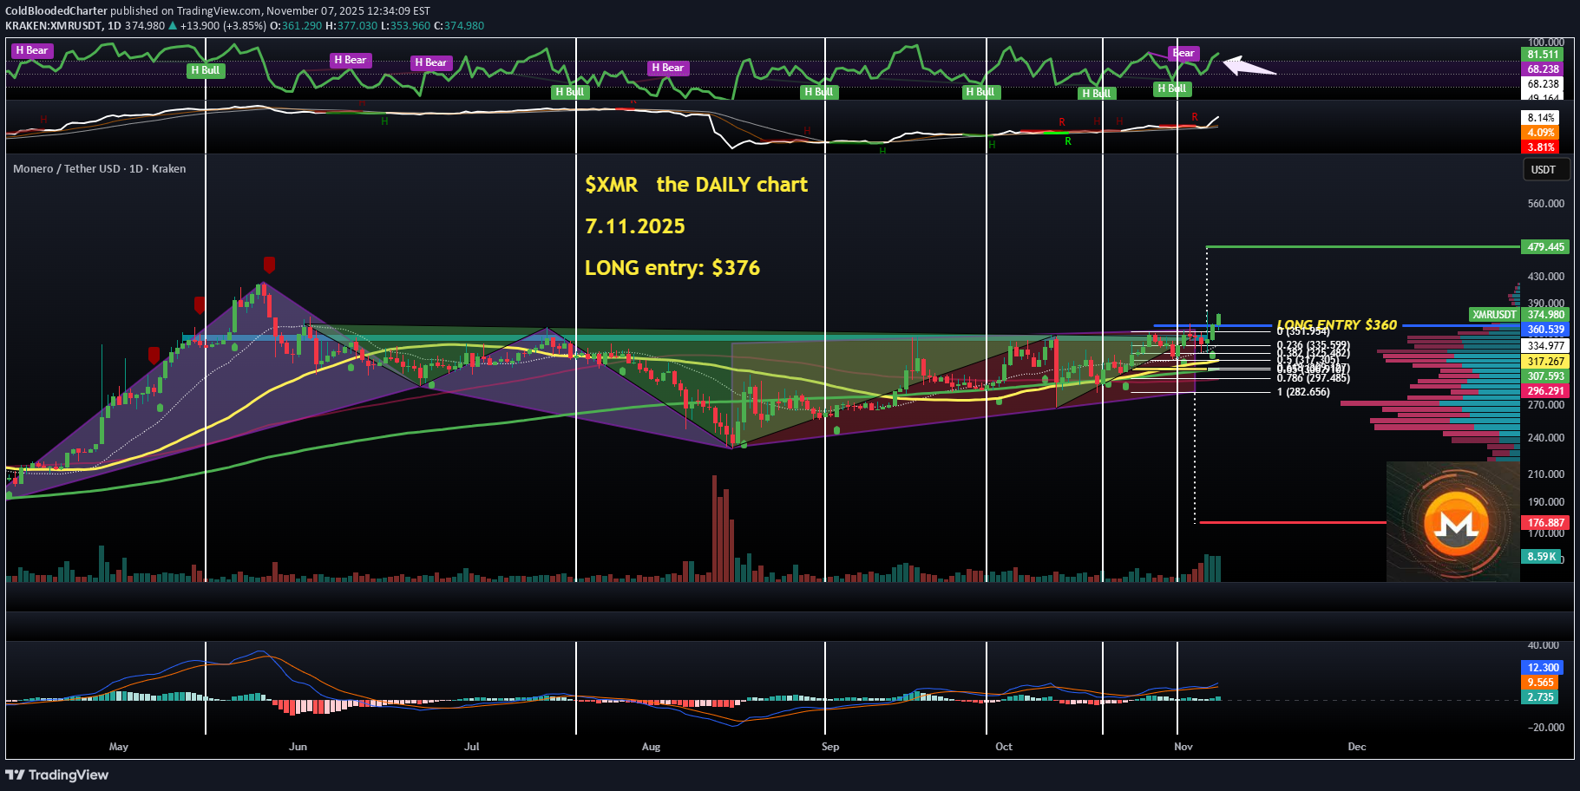Click the purple Bear divergence label
Image resolution: width=1580 pixels, height=791 pixels.
tap(1183, 53)
